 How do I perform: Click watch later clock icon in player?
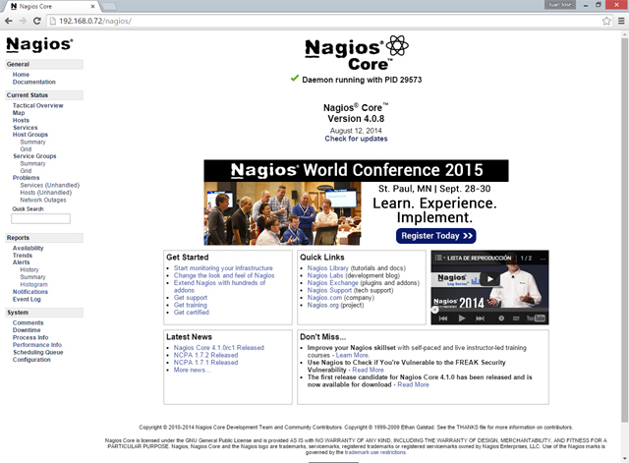point(501,318)
